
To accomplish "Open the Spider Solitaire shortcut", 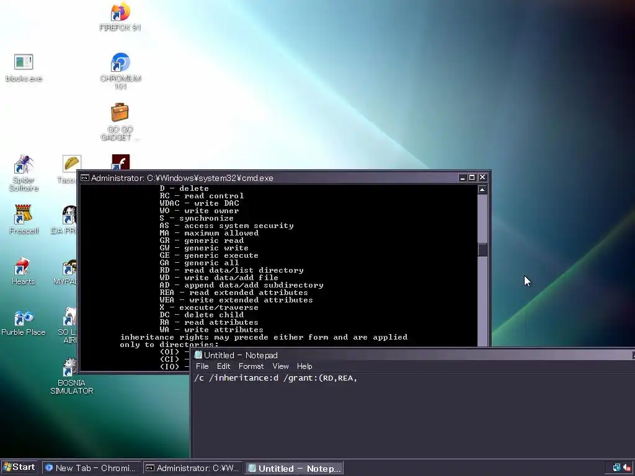I will point(24,173).
